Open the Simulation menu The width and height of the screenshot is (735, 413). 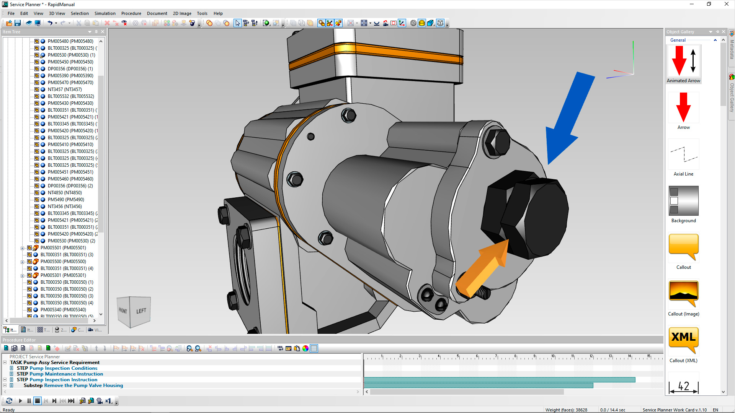(105, 13)
